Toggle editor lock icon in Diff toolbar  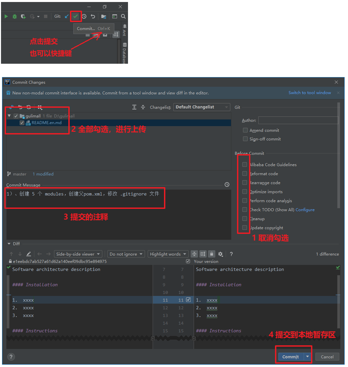[211, 254]
